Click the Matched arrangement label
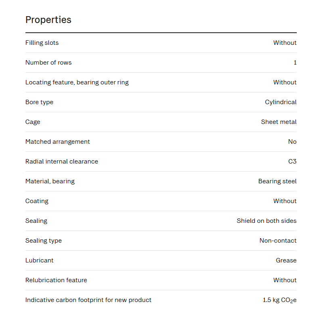Screen dimensions: 323x323 (57, 142)
